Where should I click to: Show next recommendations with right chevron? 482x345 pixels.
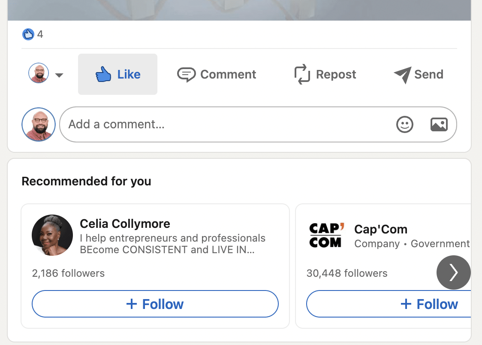(453, 272)
